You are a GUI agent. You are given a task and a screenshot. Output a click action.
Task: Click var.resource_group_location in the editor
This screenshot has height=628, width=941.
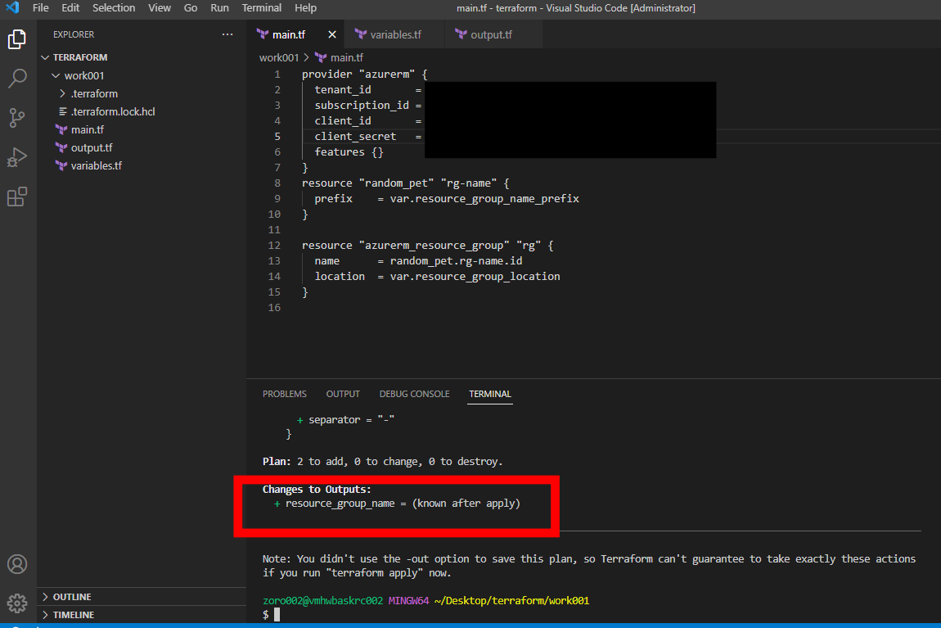pyautogui.click(x=475, y=277)
